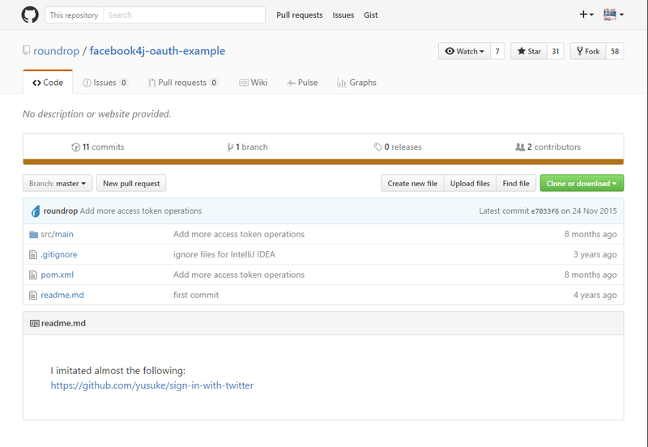
Task: Click the New pull request button
Action: 131,184
